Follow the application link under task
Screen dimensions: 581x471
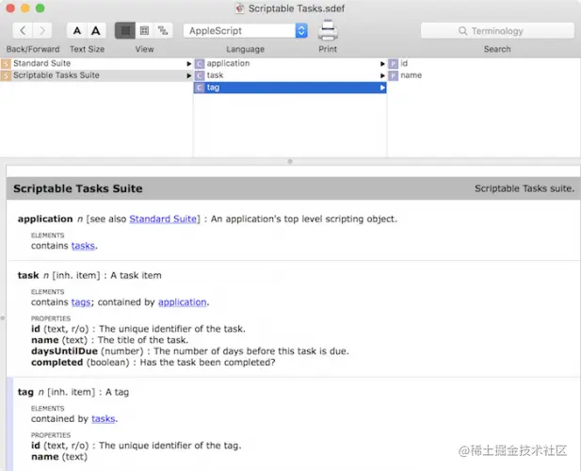(x=183, y=302)
